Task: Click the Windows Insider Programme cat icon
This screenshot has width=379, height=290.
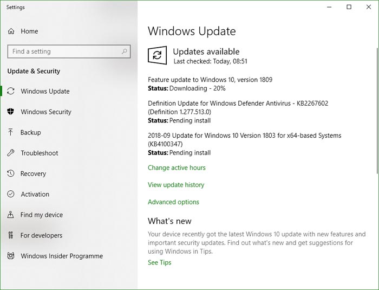Action: [11, 256]
